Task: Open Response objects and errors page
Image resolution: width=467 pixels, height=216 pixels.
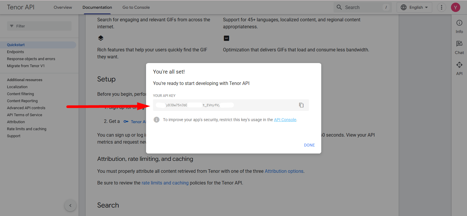Action: 31,59
